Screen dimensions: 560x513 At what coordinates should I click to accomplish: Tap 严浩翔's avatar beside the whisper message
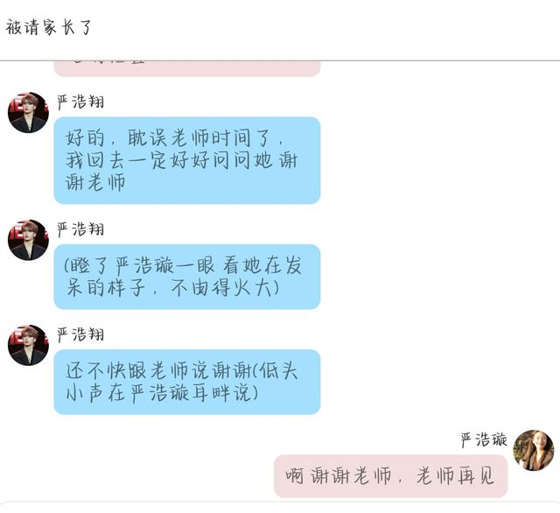28,345
